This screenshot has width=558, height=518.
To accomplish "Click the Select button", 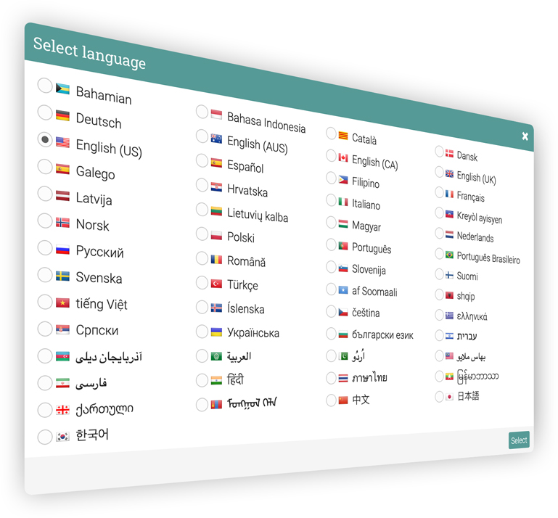I will (519, 440).
